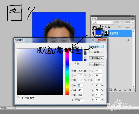Click the rainbow hue slider strip
Image resolution: width=139 pixels, height=114 pixels.
coord(67,72)
